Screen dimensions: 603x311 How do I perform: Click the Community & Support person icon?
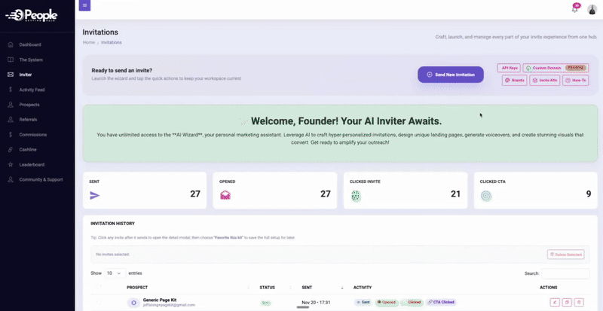pos(11,179)
